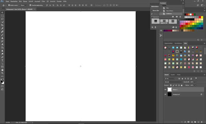206x124 pixels.
Task: Create new snapshot camera icon in Protokoll panel
Action: (x=177, y=17)
